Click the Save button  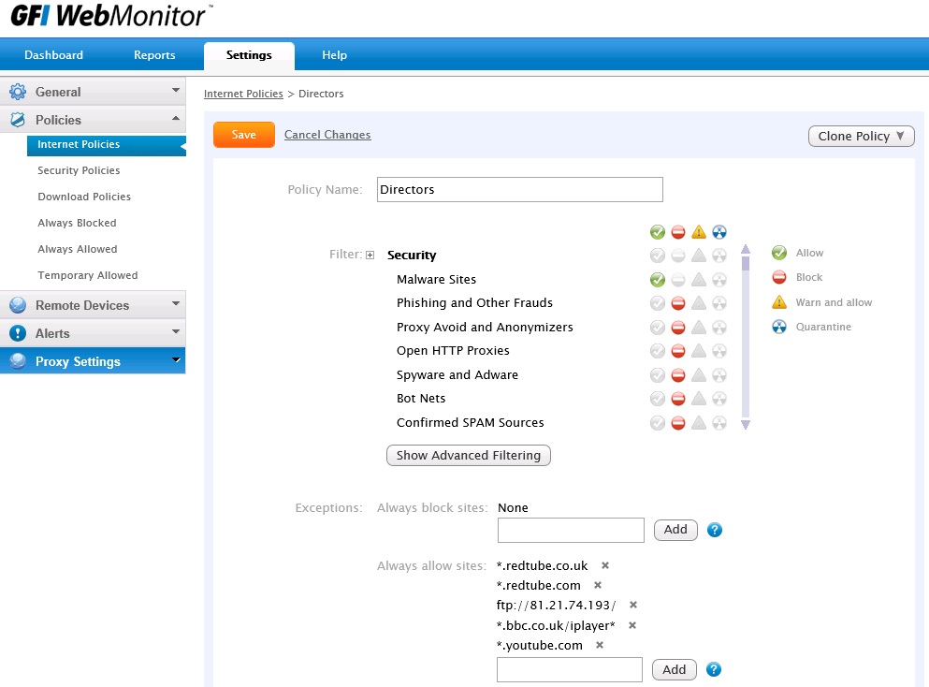[x=243, y=135]
